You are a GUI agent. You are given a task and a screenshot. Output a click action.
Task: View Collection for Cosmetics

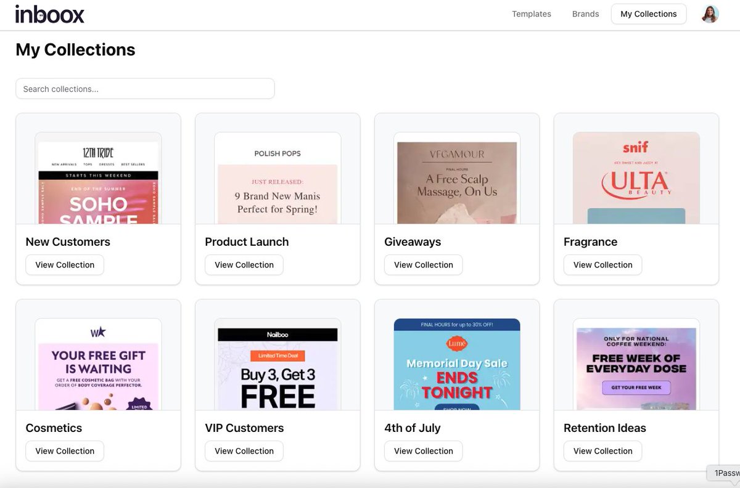pos(65,451)
